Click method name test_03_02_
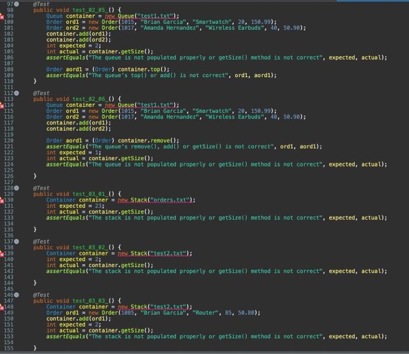 (x=90, y=247)
